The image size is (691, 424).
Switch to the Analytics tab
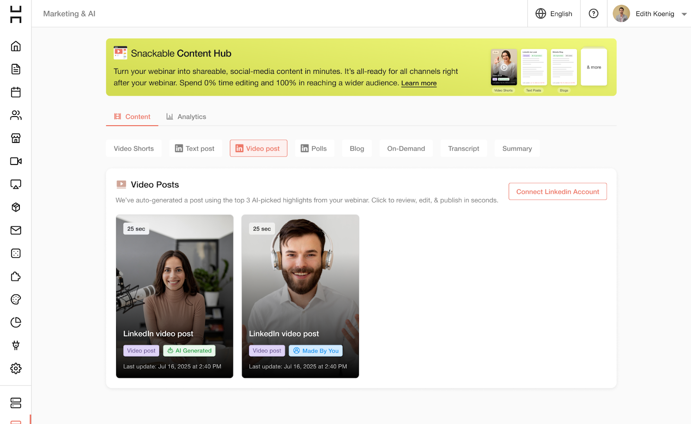tap(186, 117)
